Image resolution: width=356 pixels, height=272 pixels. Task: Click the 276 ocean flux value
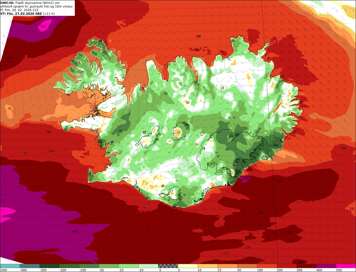[x=248, y=248]
